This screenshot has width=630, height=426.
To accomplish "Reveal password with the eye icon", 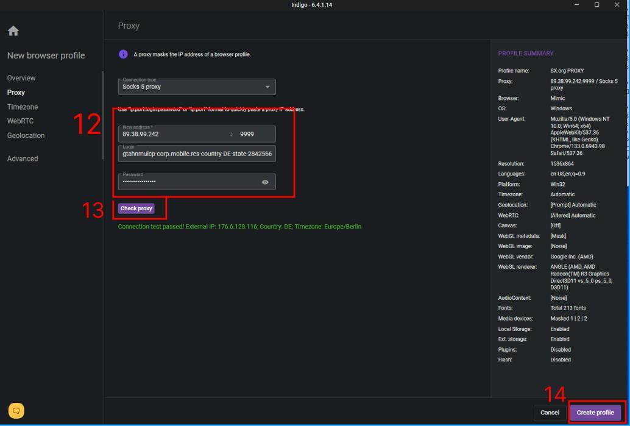I will tap(265, 182).
